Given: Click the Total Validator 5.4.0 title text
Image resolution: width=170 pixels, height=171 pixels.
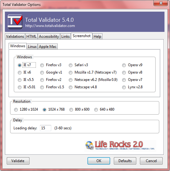Looking at the screenshot, I should coord(49,20).
